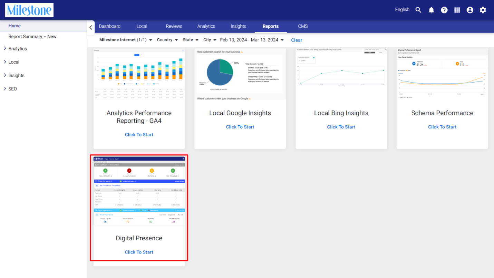Open the Local Bing Insights line chart thumbnail
This screenshot has height=278, width=494.
click(x=341, y=74)
